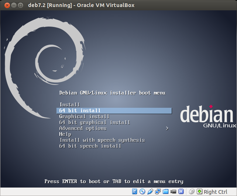Minimize the deb7.2 VirtualBox window
This screenshot has height=196, width=237.
14,5
